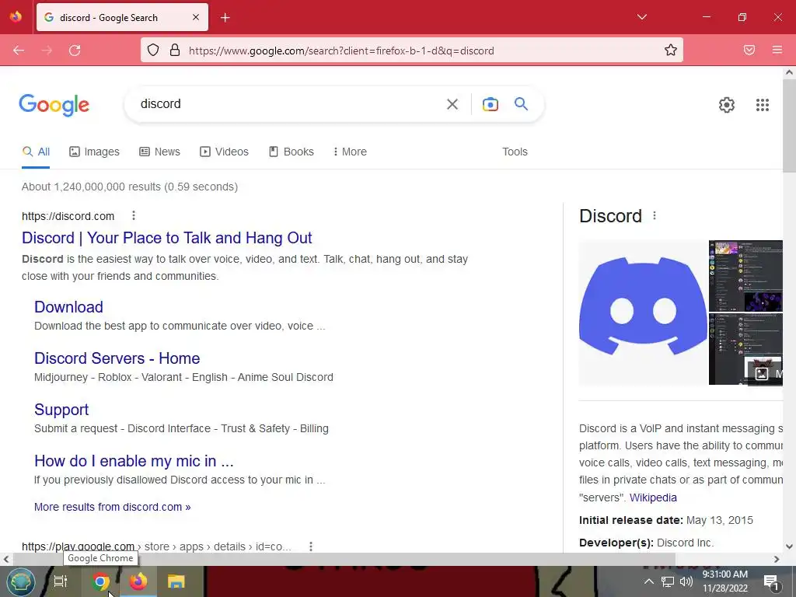Screen dimensions: 796x597
Task: Open Save to Pocket icon
Action: click(749, 51)
